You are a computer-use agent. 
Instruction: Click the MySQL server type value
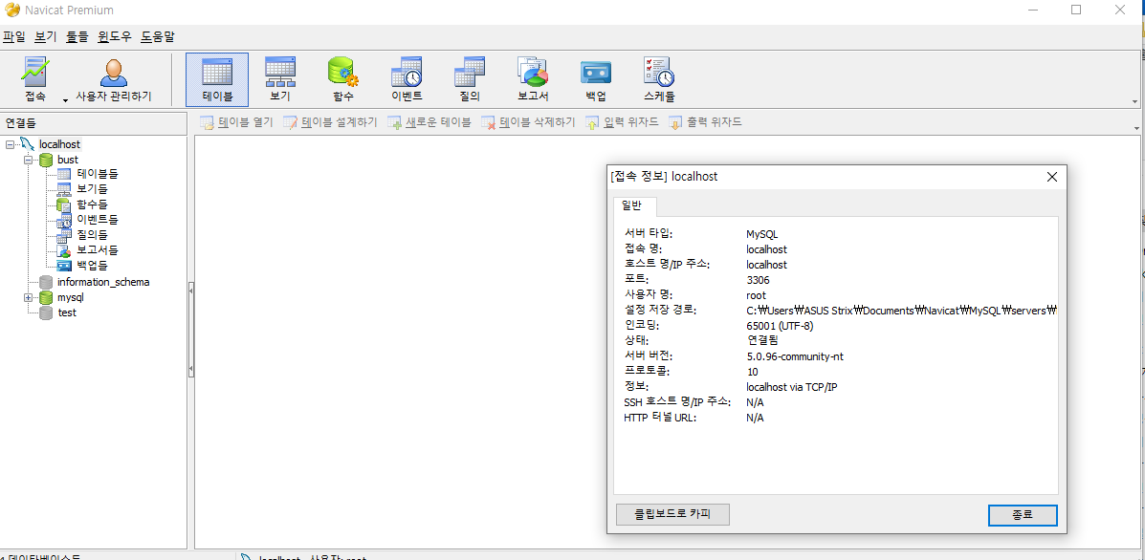[761, 234]
